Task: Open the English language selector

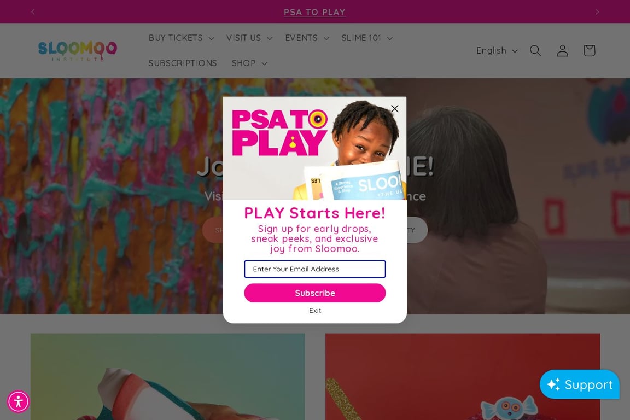Action: pos(497,51)
